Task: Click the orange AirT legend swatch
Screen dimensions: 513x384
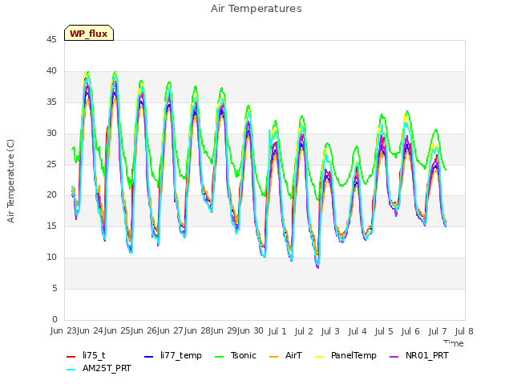Action: (x=274, y=357)
